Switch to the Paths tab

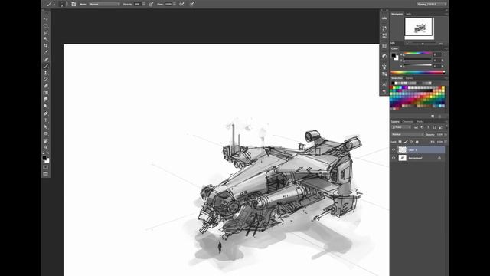(420, 121)
